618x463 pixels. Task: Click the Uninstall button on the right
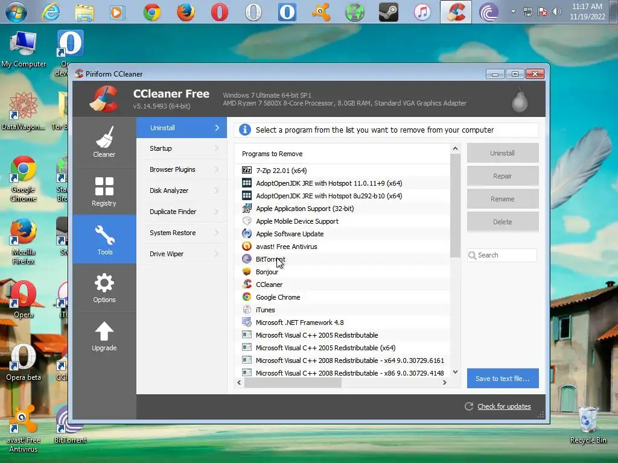tap(503, 153)
